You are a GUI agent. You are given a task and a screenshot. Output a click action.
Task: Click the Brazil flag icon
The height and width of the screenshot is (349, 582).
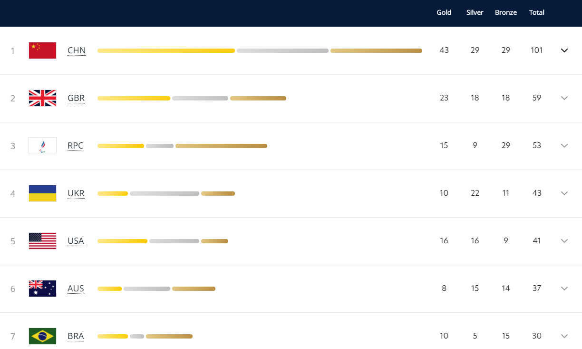pyautogui.click(x=42, y=336)
